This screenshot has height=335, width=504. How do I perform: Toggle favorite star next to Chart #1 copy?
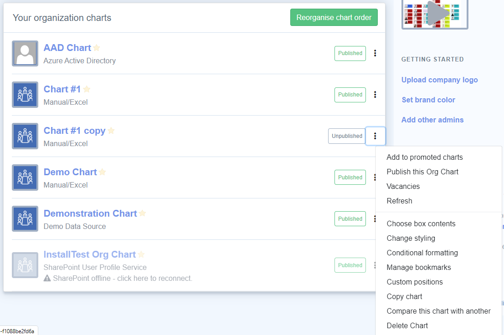[111, 131]
